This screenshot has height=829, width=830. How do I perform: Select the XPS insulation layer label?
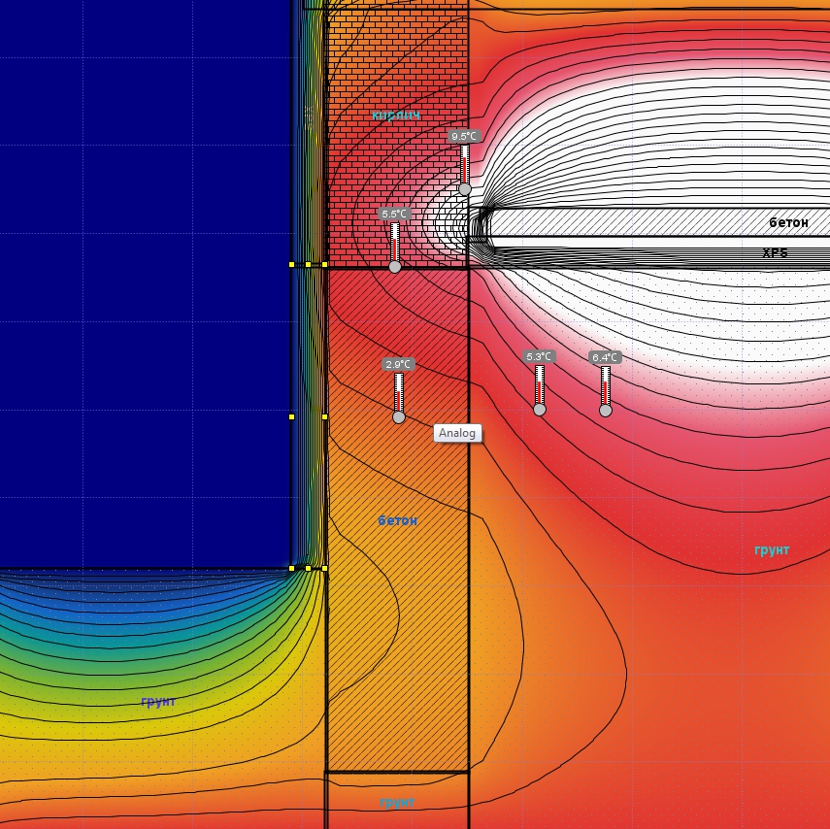[x=775, y=253]
